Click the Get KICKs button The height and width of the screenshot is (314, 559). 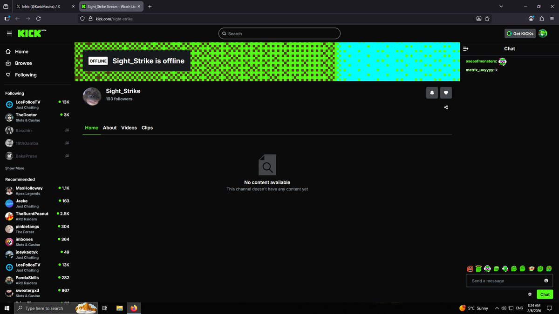(520, 33)
